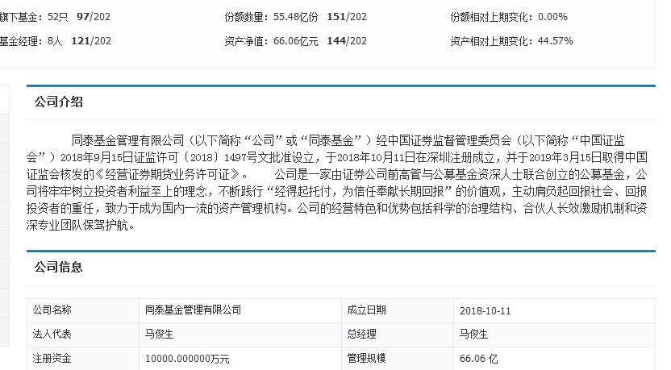This screenshot has width=671, height=370.
Task: Click 资产相对上期变化 44.57% text
Action: (x=511, y=41)
